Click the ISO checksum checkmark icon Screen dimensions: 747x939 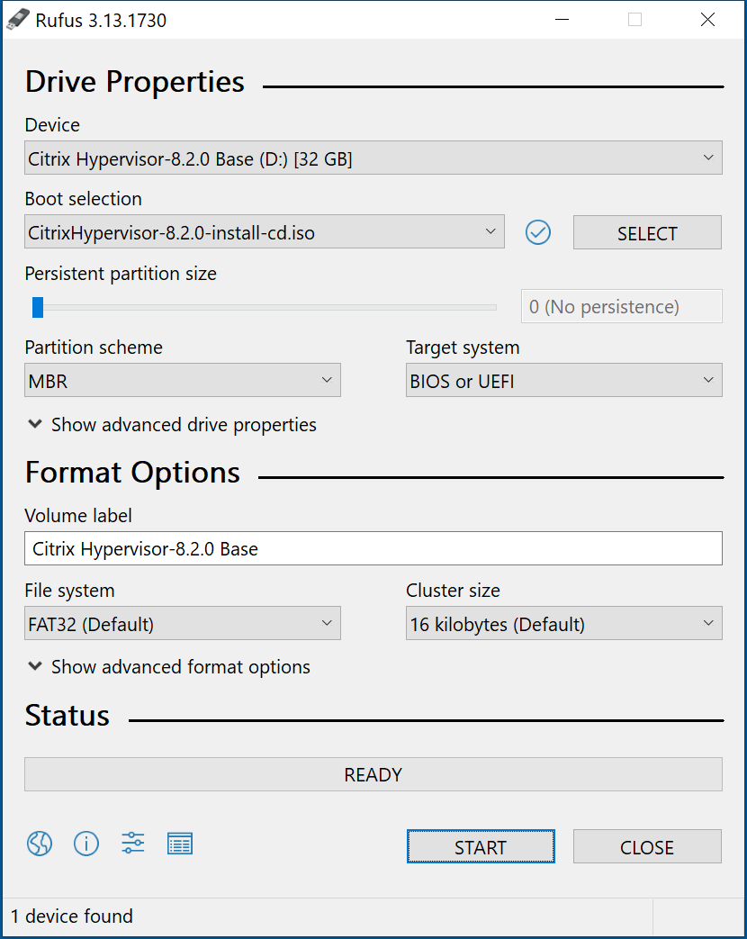point(538,232)
